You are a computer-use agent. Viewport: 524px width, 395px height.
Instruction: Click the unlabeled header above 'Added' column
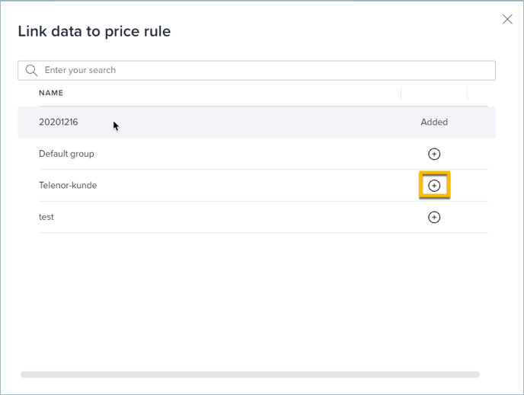(x=434, y=93)
